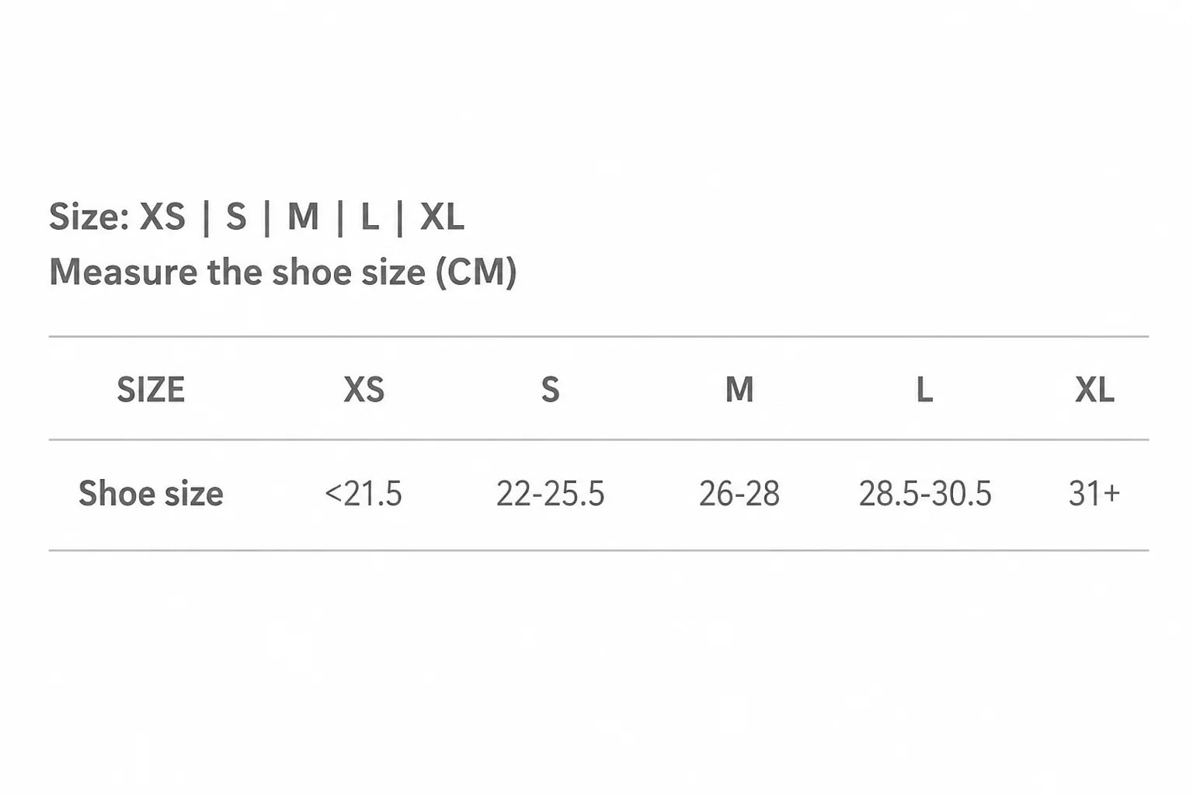This screenshot has height=795, width=1193.
Task: Click the L column header in table
Action: click(924, 390)
